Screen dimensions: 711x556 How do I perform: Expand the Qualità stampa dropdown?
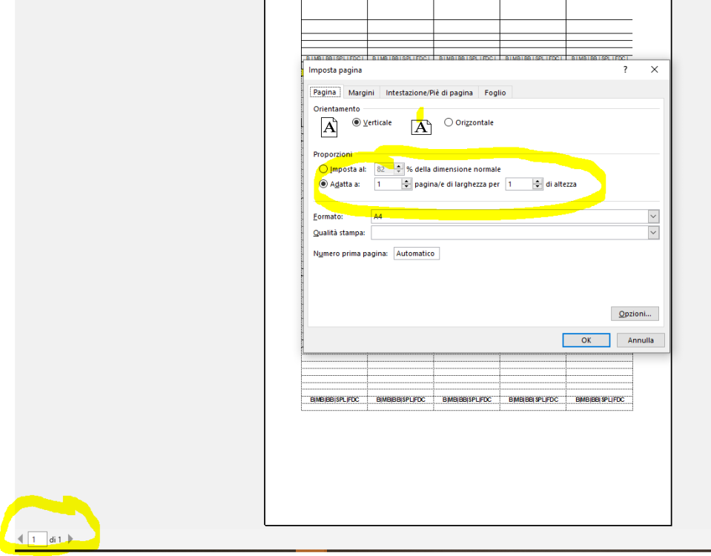(x=653, y=233)
